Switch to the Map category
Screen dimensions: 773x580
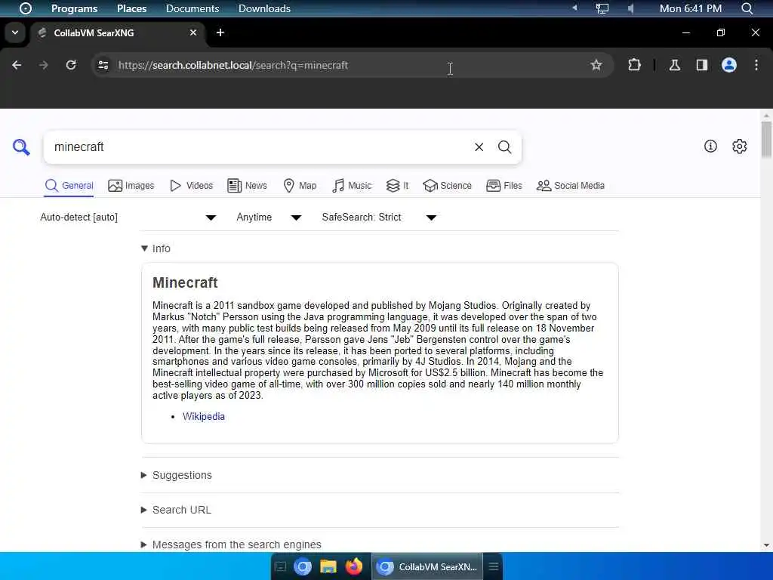click(300, 186)
